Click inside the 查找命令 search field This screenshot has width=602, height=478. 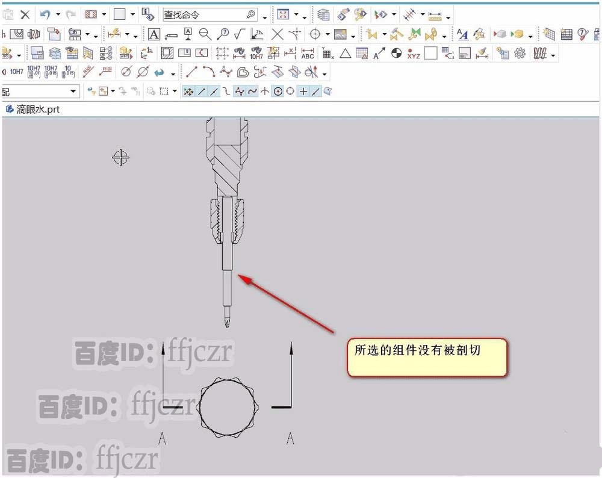pyautogui.click(x=199, y=13)
